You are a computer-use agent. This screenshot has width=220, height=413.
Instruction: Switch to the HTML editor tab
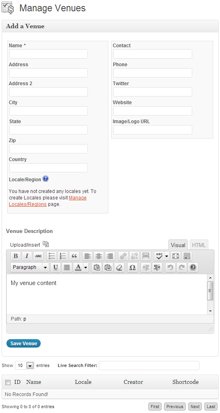coord(199,245)
